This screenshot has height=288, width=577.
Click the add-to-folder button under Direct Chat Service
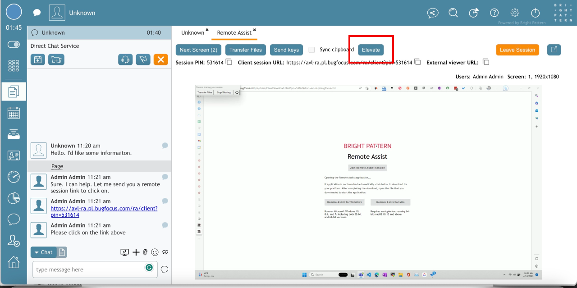56,59
